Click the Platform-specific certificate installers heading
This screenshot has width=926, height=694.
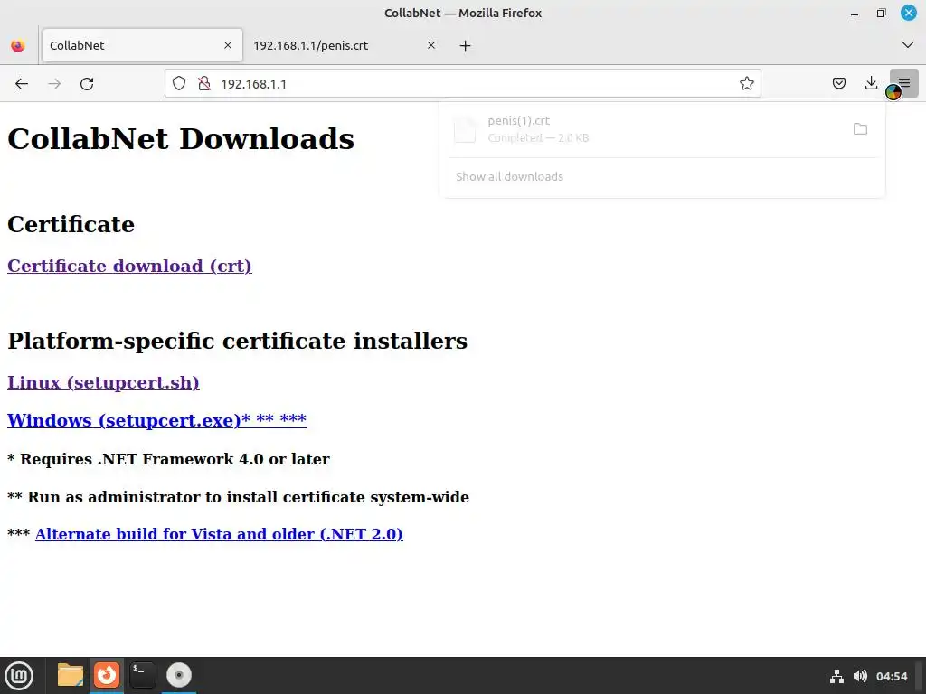coord(238,341)
